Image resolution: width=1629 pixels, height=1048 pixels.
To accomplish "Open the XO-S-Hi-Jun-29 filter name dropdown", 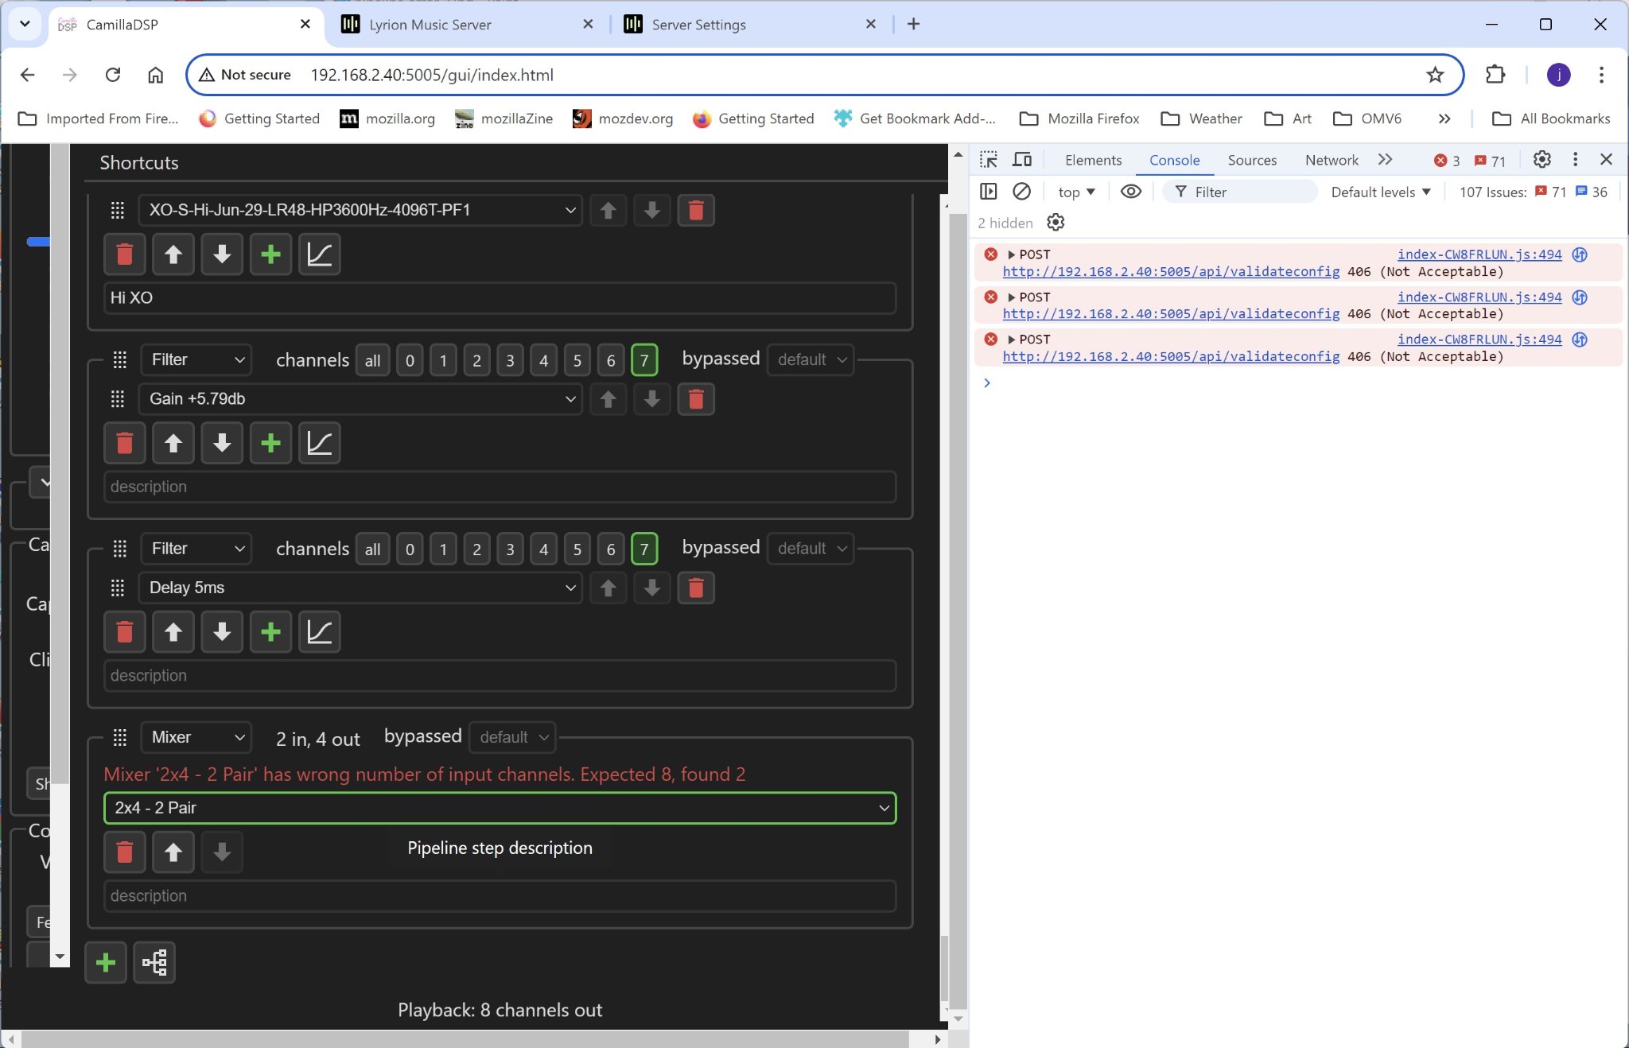I will click(x=360, y=210).
